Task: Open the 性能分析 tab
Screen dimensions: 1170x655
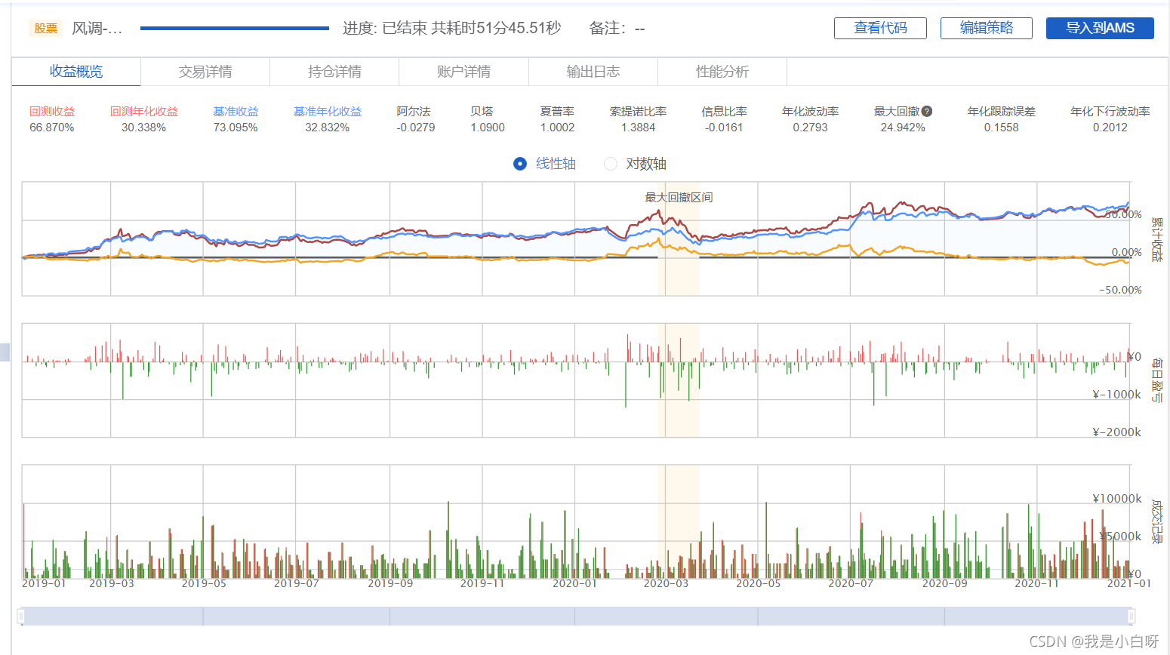Action: click(x=722, y=72)
